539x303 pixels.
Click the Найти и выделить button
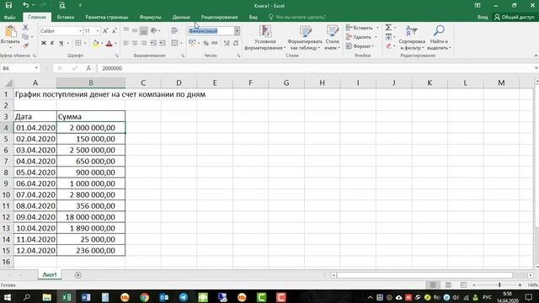[x=439, y=38]
